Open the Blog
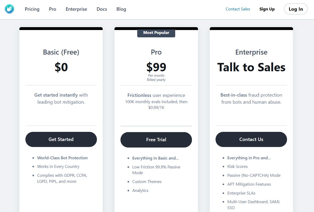Image resolution: width=314 pixels, height=212 pixels. coord(121,9)
